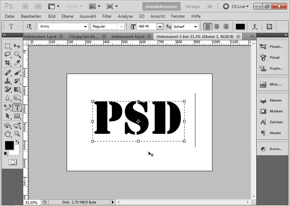Open the Filter menu

click(107, 16)
